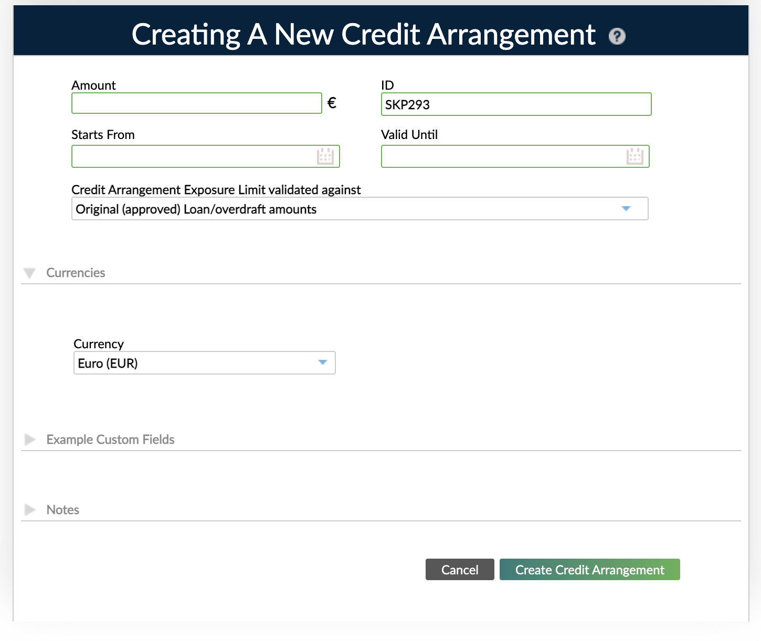Screen dimensions: 761x641
Task: Click the Currency dropdown arrow
Action: (322, 362)
